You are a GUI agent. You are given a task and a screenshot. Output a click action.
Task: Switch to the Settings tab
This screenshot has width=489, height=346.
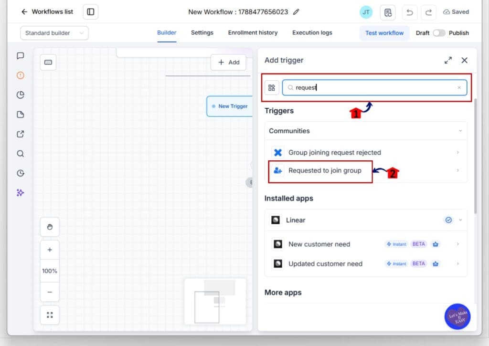click(202, 33)
